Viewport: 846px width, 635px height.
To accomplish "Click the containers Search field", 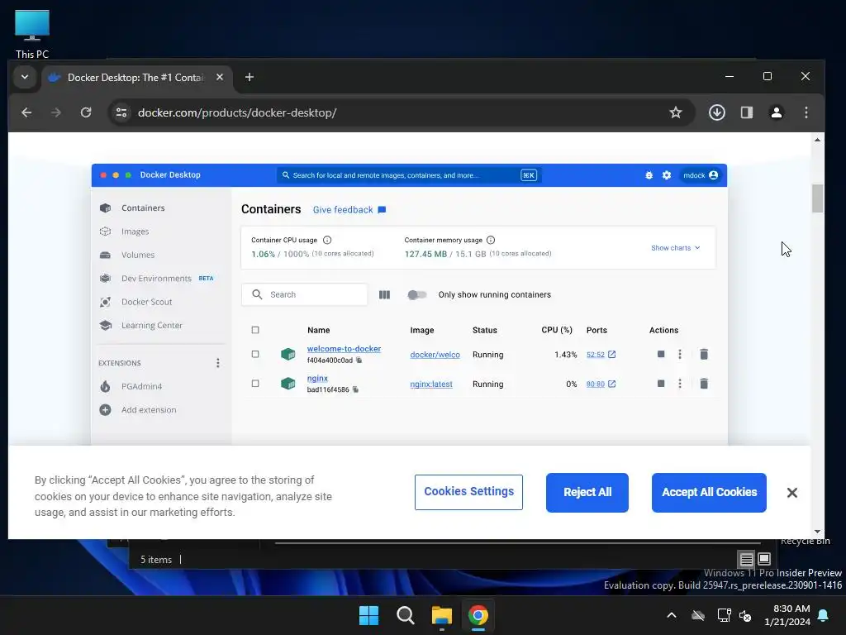I will pyautogui.click(x=304, y=295).
